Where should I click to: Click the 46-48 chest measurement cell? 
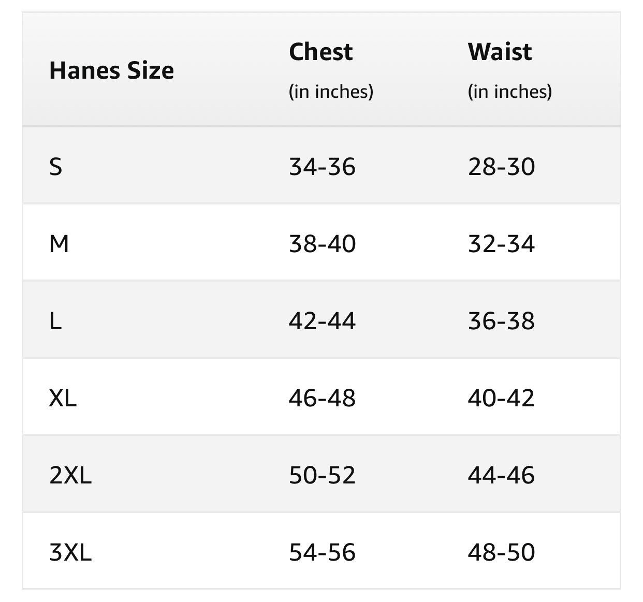coord(322,398)
